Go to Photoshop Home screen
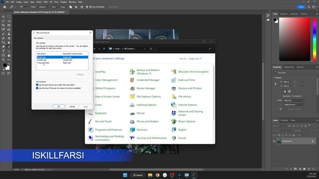 [4, 7]
